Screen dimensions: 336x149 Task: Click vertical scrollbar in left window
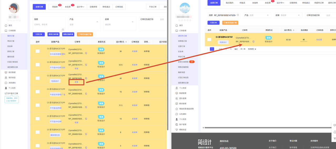[167, 65]
